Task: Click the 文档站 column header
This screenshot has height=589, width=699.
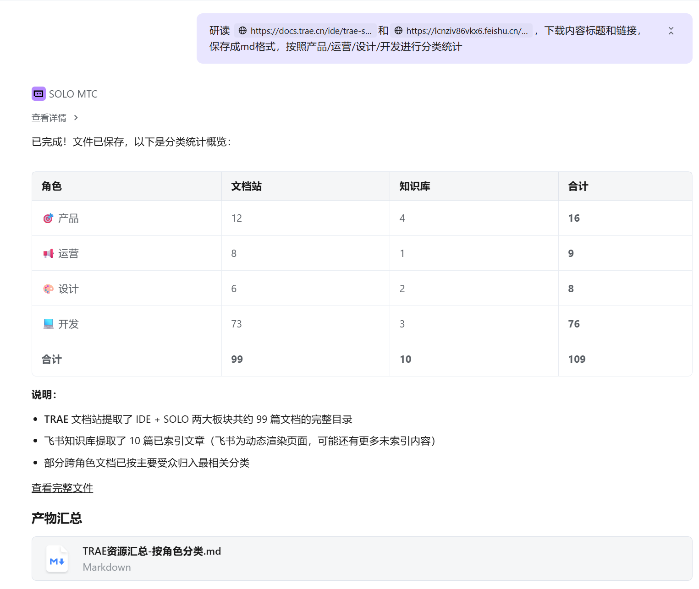Action: 247,186
